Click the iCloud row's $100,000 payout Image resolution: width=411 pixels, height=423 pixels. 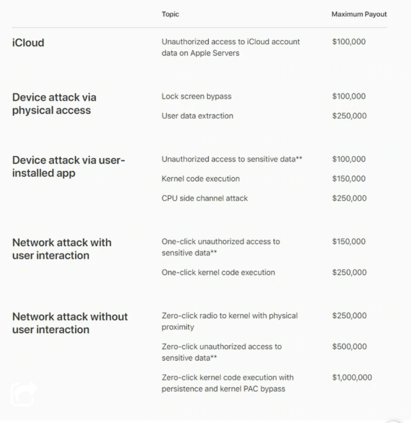[349, 42]
